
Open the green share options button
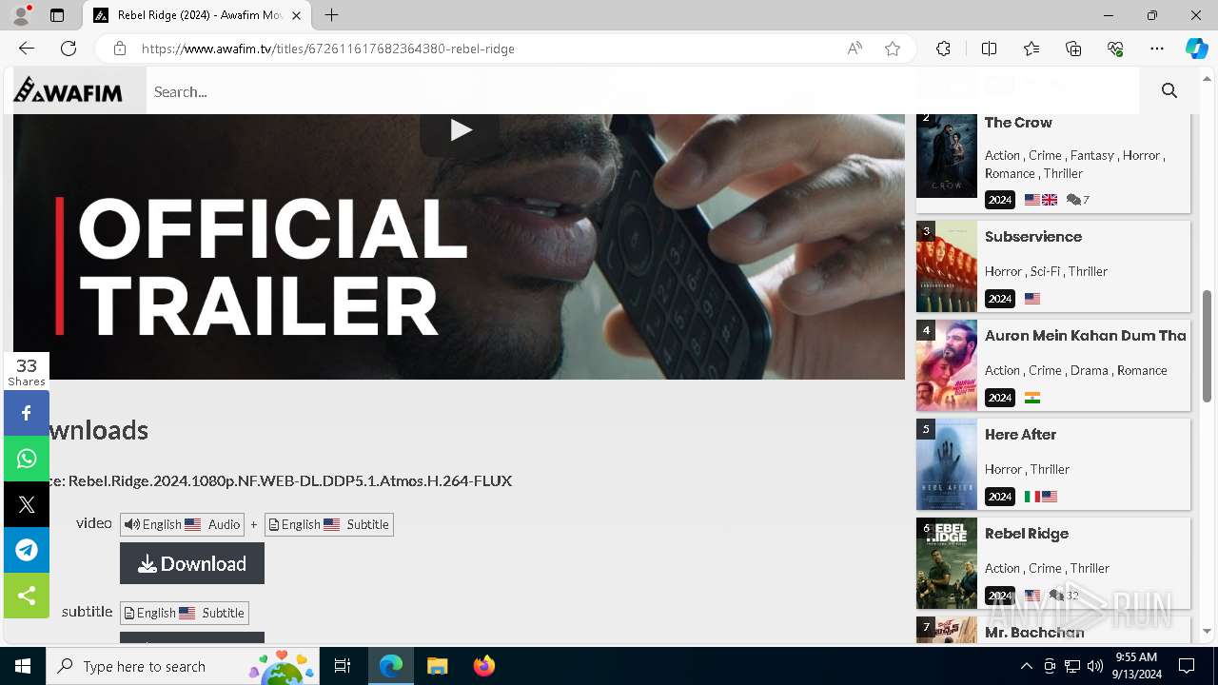click(x=27, y=596)
